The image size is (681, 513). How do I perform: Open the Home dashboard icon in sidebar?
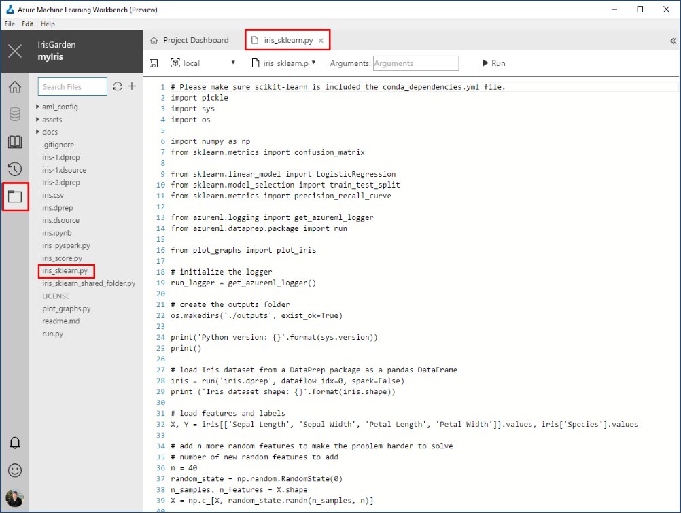click(15, 87)
